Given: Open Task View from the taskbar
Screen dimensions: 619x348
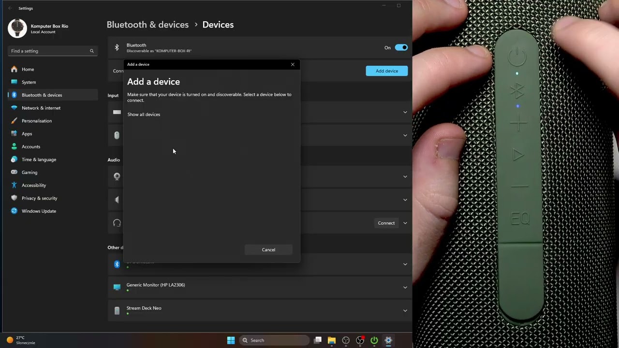Looking at the screenshot, I should click(318, 340).
